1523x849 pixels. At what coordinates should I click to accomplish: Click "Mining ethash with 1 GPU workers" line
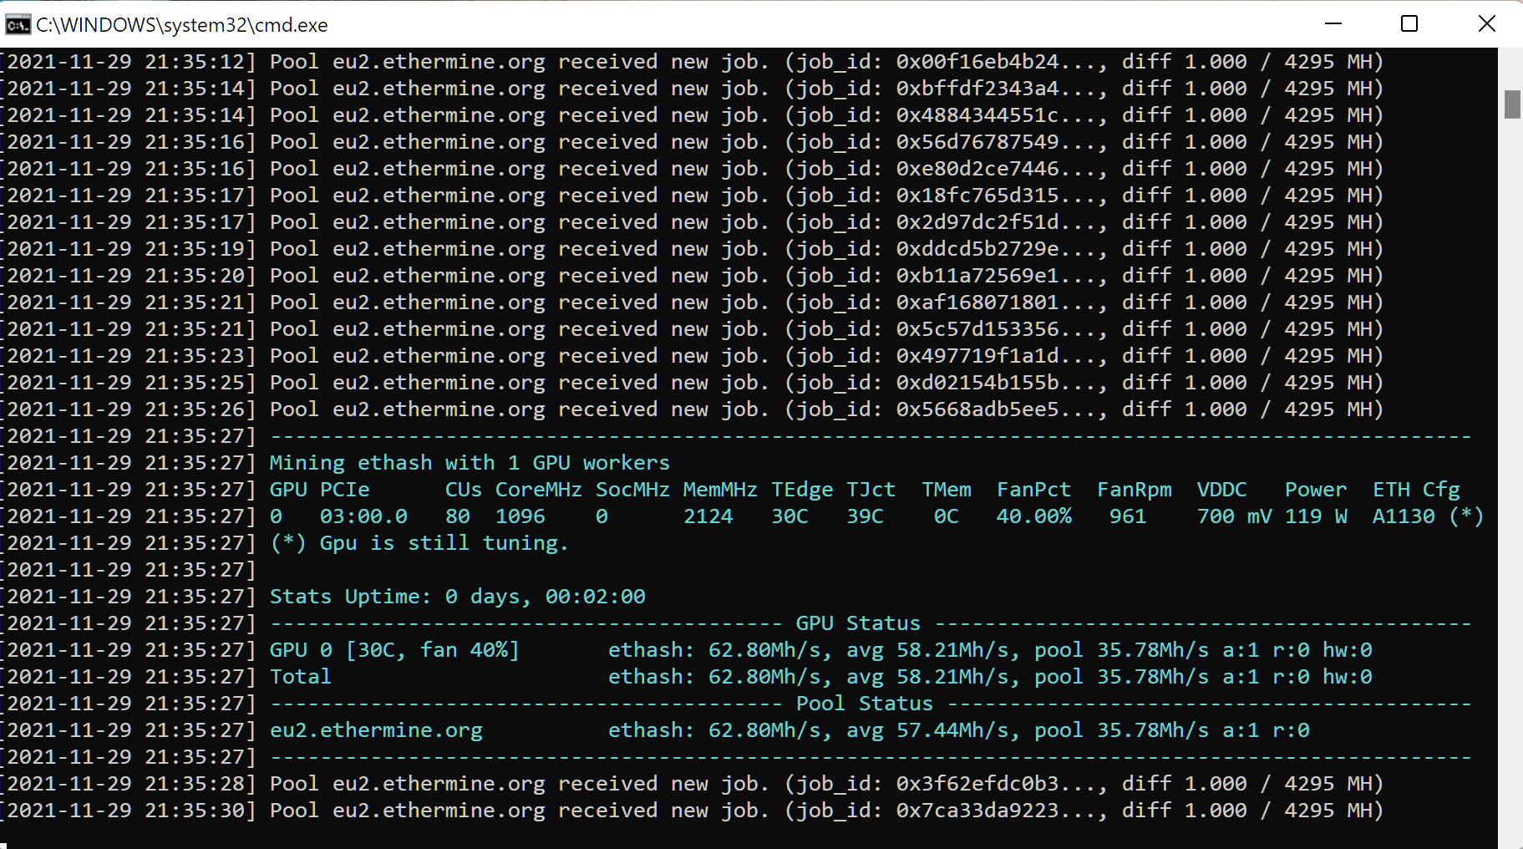470,463
